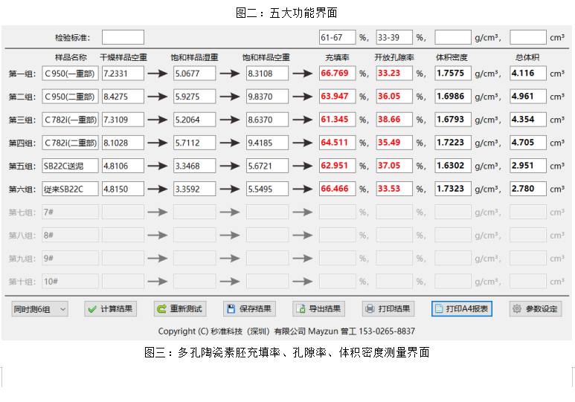Click the 打印结果 printer button
575x402 pixels.
point(388,309)
